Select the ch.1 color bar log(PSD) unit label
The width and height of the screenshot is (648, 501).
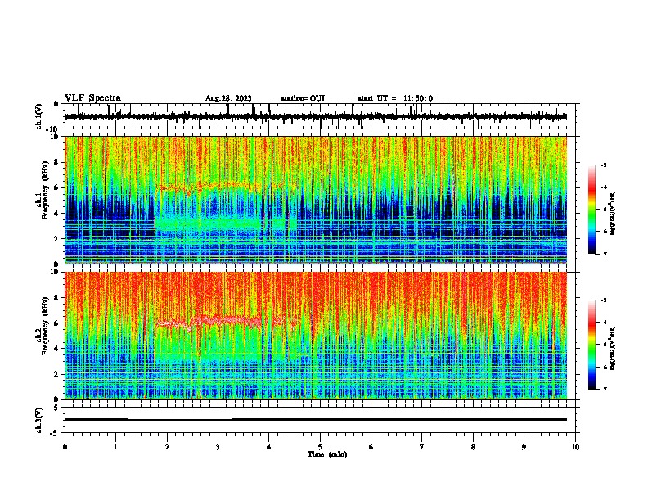coord(613,214)
